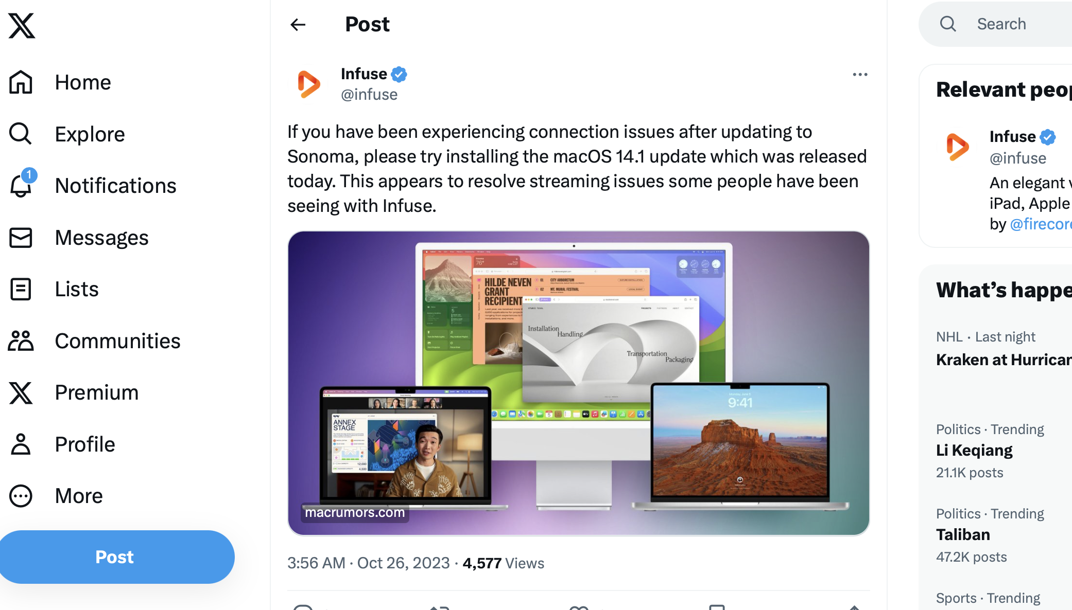Open Infuse profile under Relevant people
The width and height of the screenshot is (1072, 610).
[x=1012, y=137]
